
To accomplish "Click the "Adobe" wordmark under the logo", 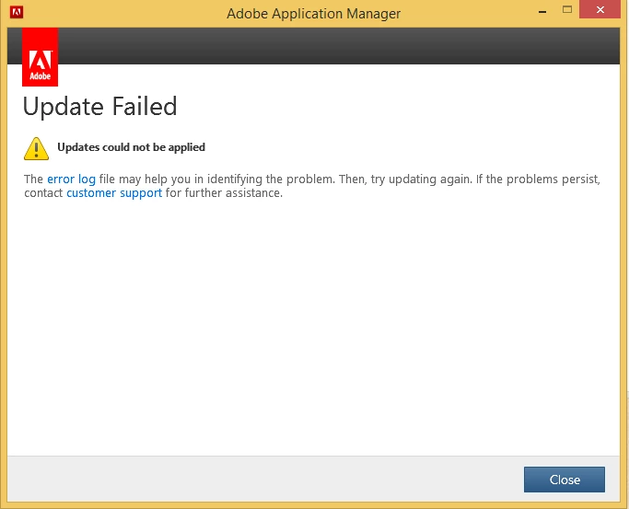I will pyautogui.click(x=40, y=76).
